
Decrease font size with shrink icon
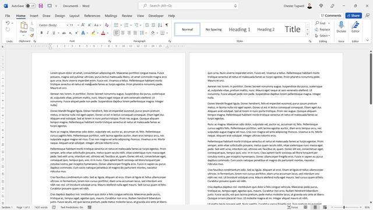89,25
